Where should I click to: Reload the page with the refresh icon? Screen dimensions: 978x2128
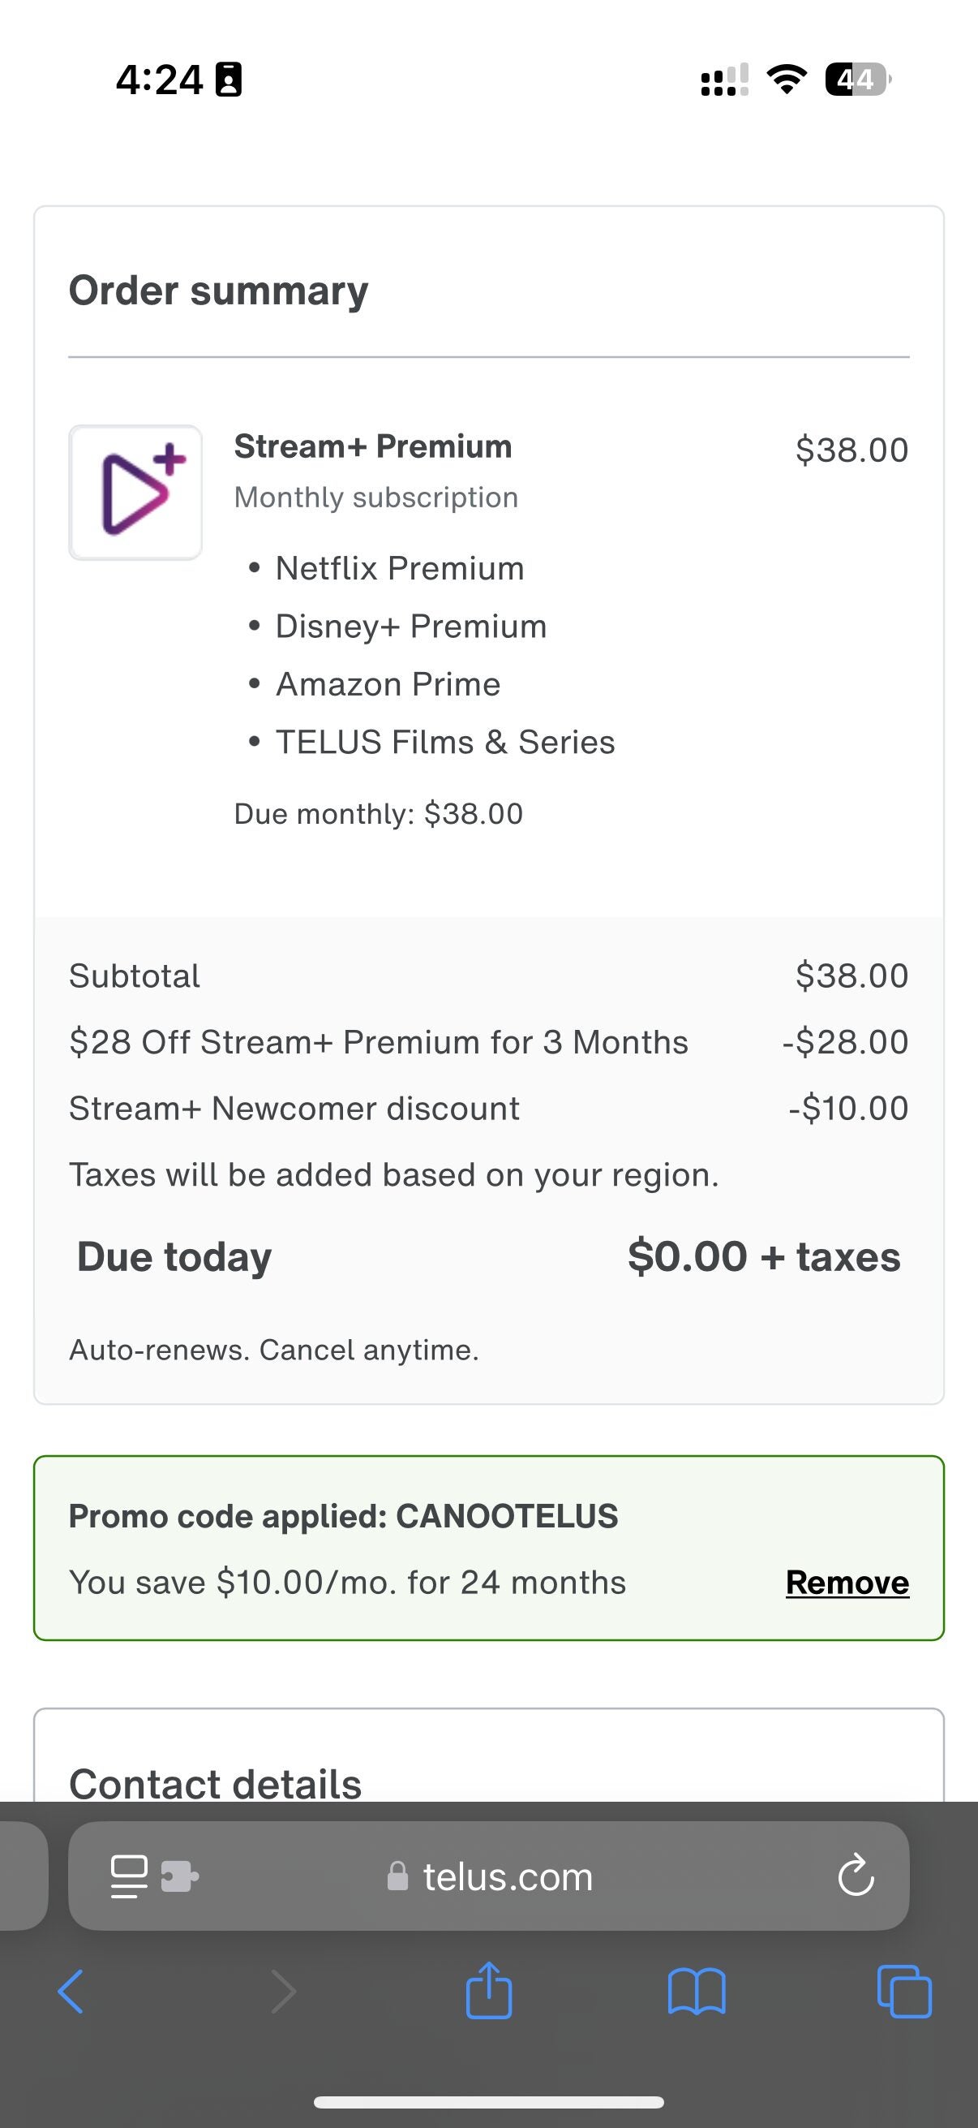pos(856,1876)
